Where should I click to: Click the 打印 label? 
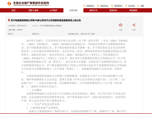tap(120, 30)
